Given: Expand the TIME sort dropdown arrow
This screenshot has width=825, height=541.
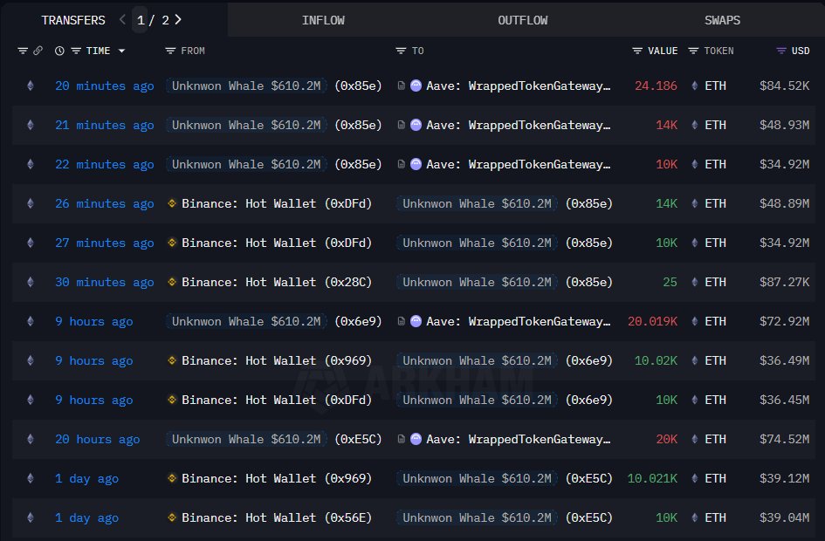Looking at the screenshot, I should tap(122, 51).
